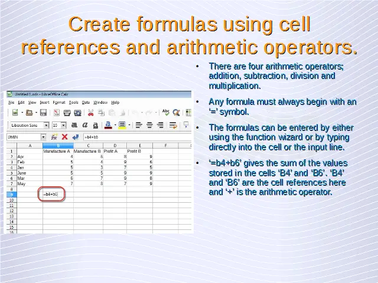Open the Liberation Sans font name dropdown
This screenshot has height=283, width=378.
(x=45, y=125)
